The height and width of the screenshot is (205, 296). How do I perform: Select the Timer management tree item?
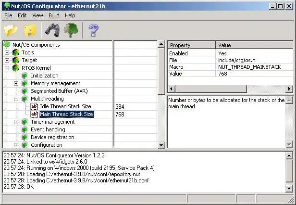53,122
